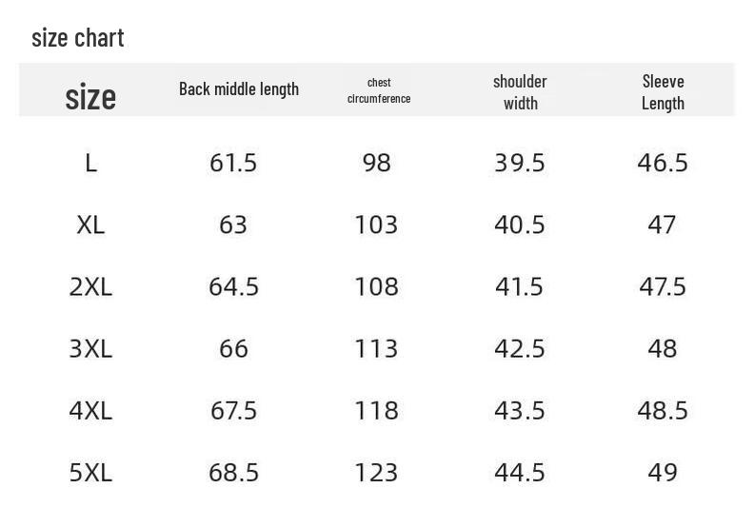Viewport: 754px width, 528px height.
Task: Select the L size row label
Action: point(90,163)
